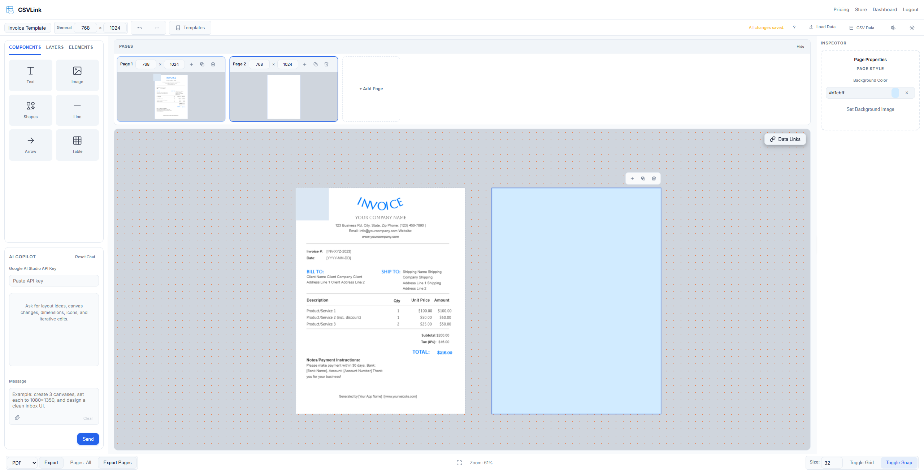Clear the #d1ebff background color swatch
This screenshot has height=470, width=924.
point(906,92)
